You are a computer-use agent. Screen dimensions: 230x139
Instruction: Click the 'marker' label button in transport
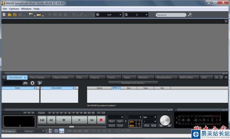coord(41,113)
